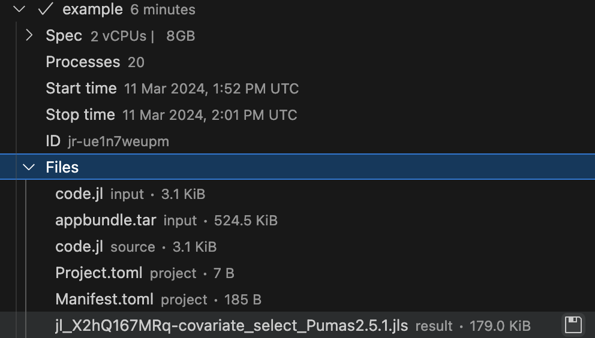The width and height of the screenshot is (595, 338).
Task: Select the Files tree row
Action: [62, 167]
